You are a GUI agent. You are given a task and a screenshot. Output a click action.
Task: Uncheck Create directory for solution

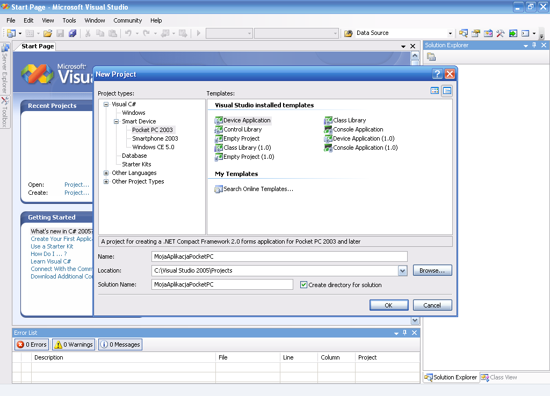(304, 285)
